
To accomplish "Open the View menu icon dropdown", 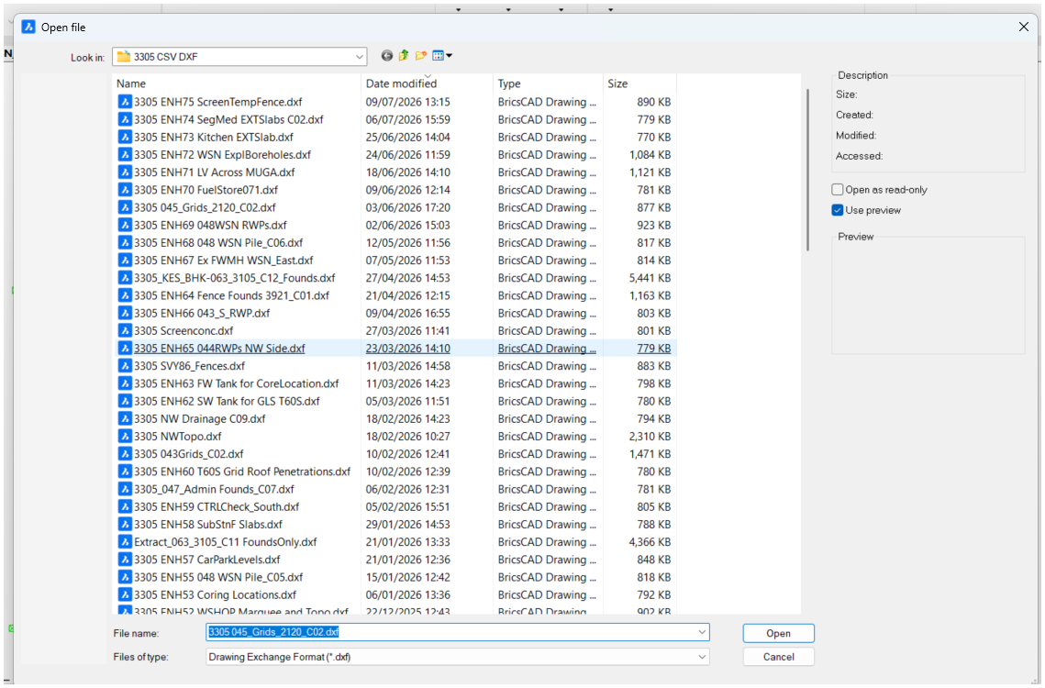I will pos(442,56).
